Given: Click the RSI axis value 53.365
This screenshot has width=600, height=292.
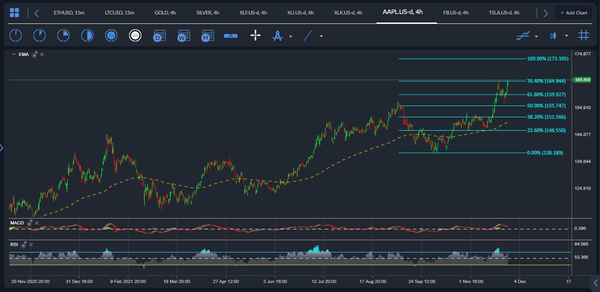Looking at the screenshot, I should 581,257.
